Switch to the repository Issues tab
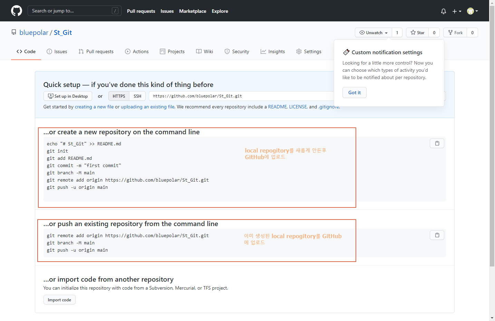 57,51
